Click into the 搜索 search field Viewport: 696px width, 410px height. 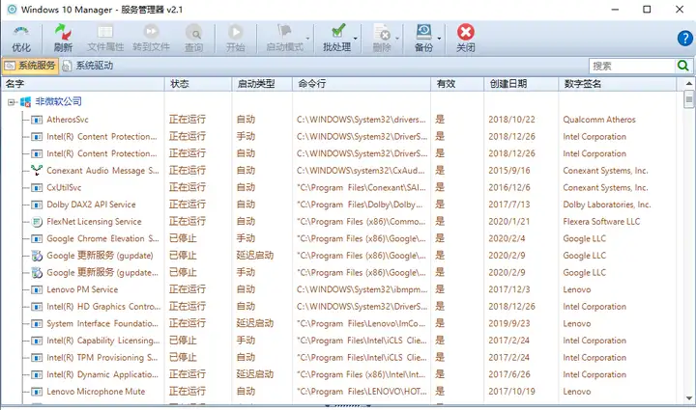(632, 66)
